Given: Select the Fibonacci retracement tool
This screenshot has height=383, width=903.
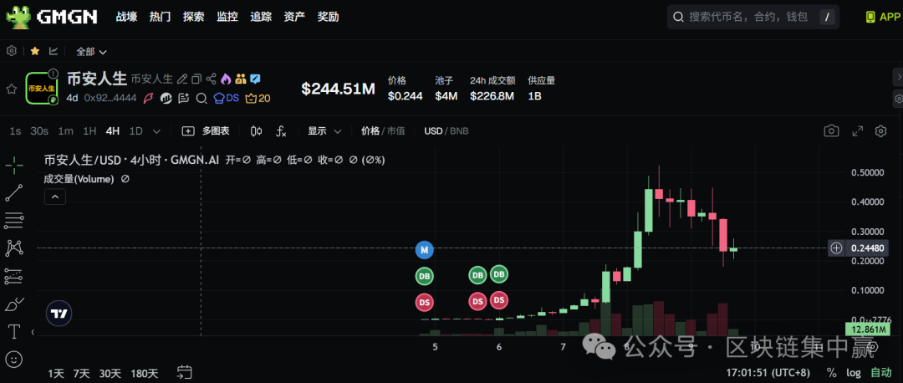Looking at the screenshot, I should tap(14, 221).
